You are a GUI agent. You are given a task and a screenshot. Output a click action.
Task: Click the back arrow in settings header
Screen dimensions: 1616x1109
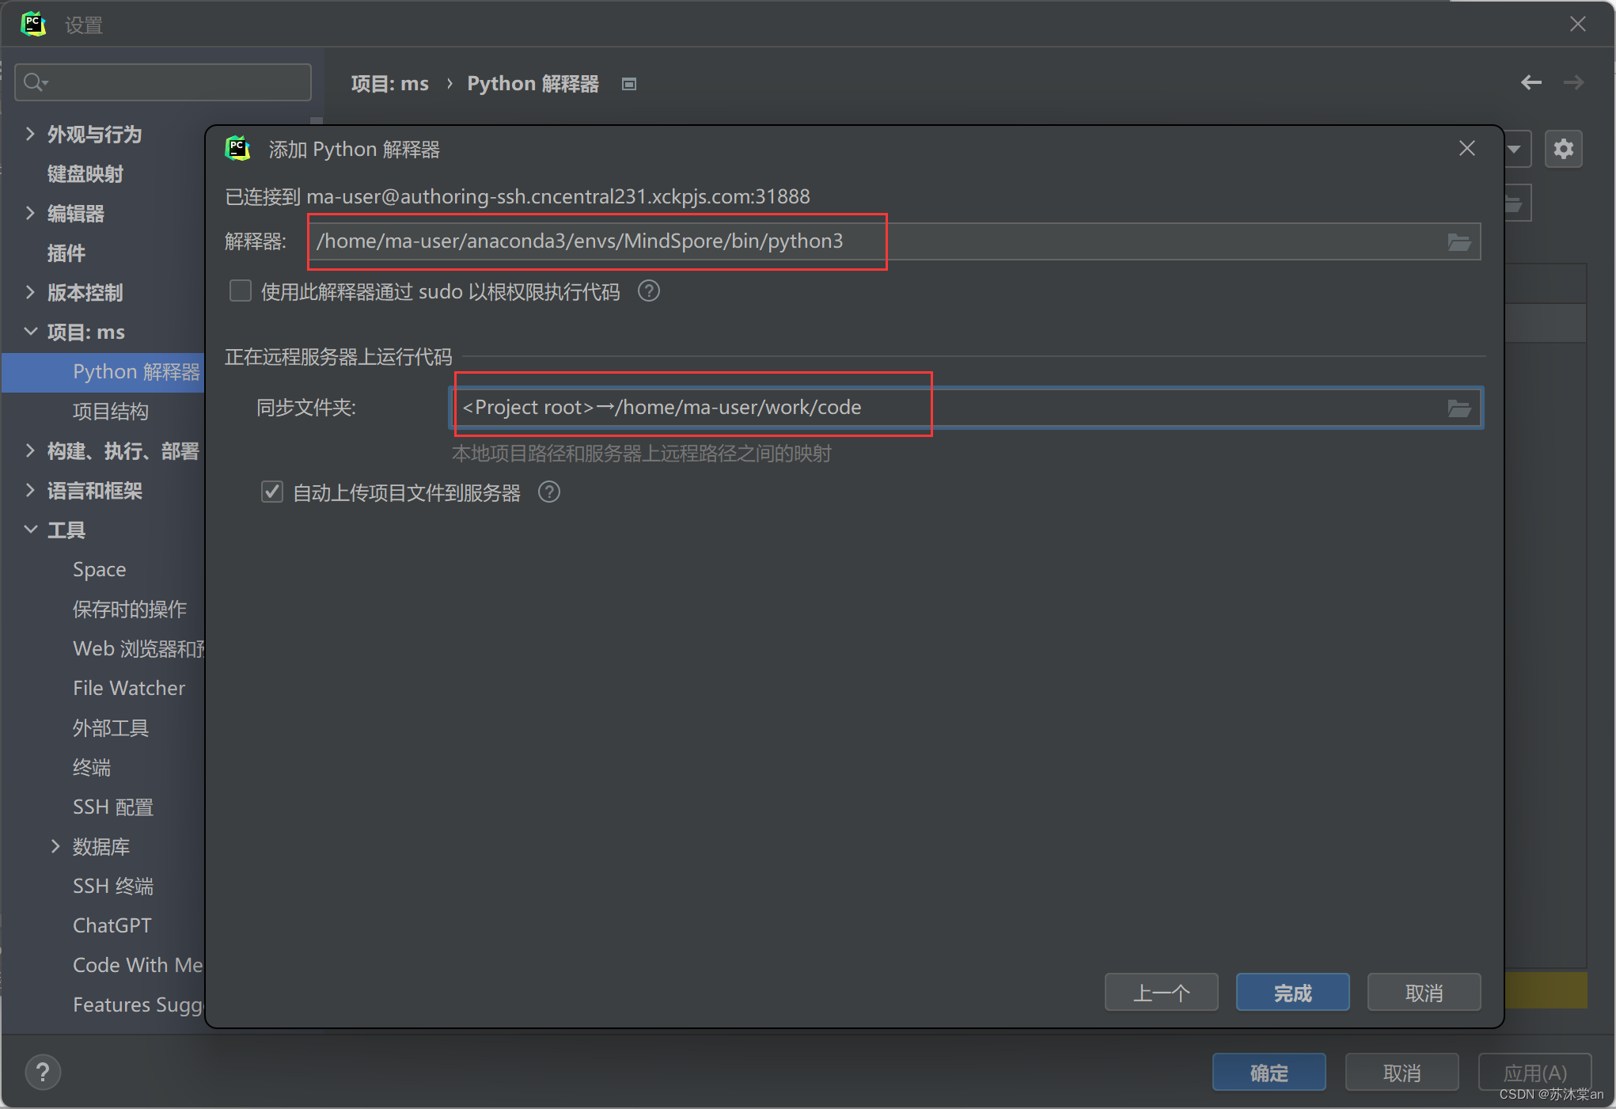(1531, 82)
